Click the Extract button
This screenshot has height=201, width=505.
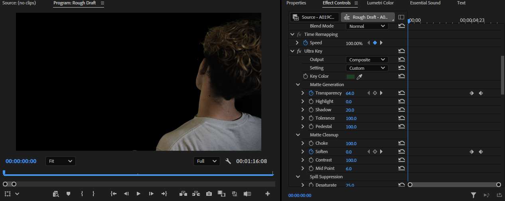(196, 194)
